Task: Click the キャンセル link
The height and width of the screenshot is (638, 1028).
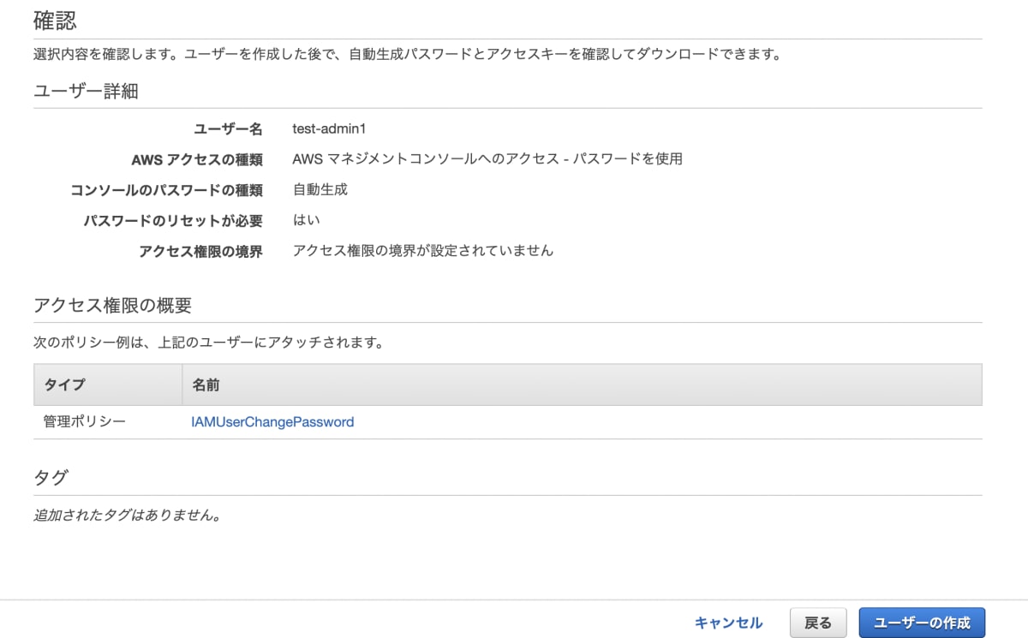Action: point(728,623)
